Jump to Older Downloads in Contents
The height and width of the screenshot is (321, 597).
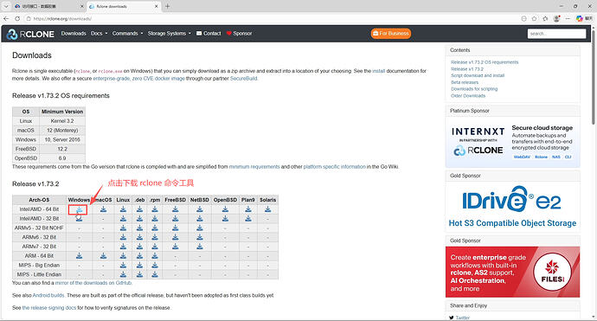468,95
